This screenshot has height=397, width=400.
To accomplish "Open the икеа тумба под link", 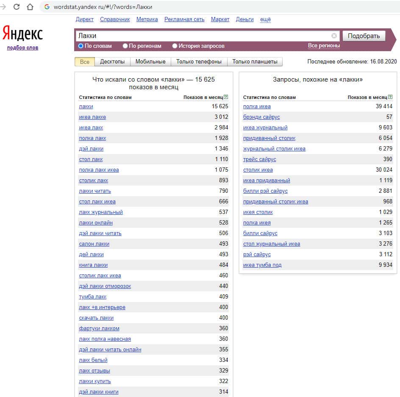I will click(262, 265).
